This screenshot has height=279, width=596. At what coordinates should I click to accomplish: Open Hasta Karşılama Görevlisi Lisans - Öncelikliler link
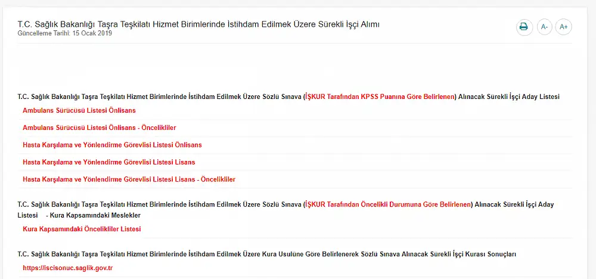(x=129, y=179)
